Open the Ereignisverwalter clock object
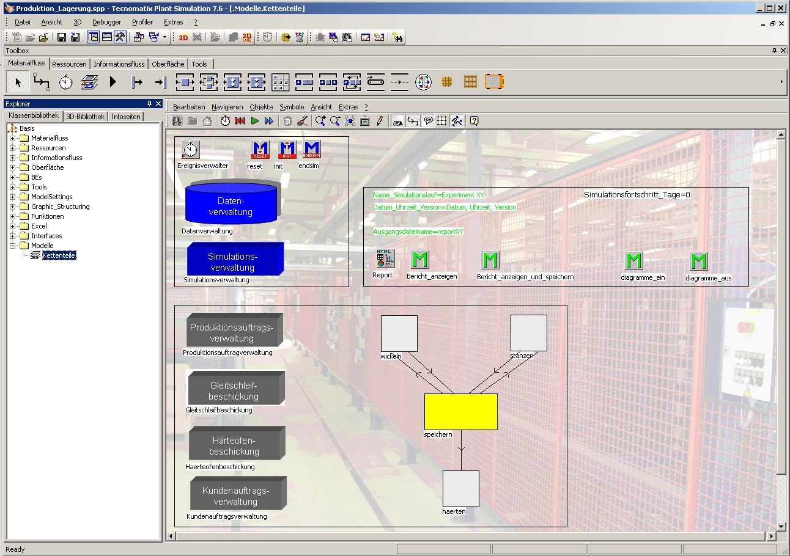This screenshot has width=790, height=556. pyautogui.click(x=191, y=150)
